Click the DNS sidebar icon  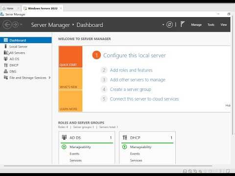(x=6, y=71)
